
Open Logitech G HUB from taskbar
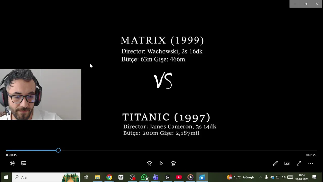pos(167,177)
